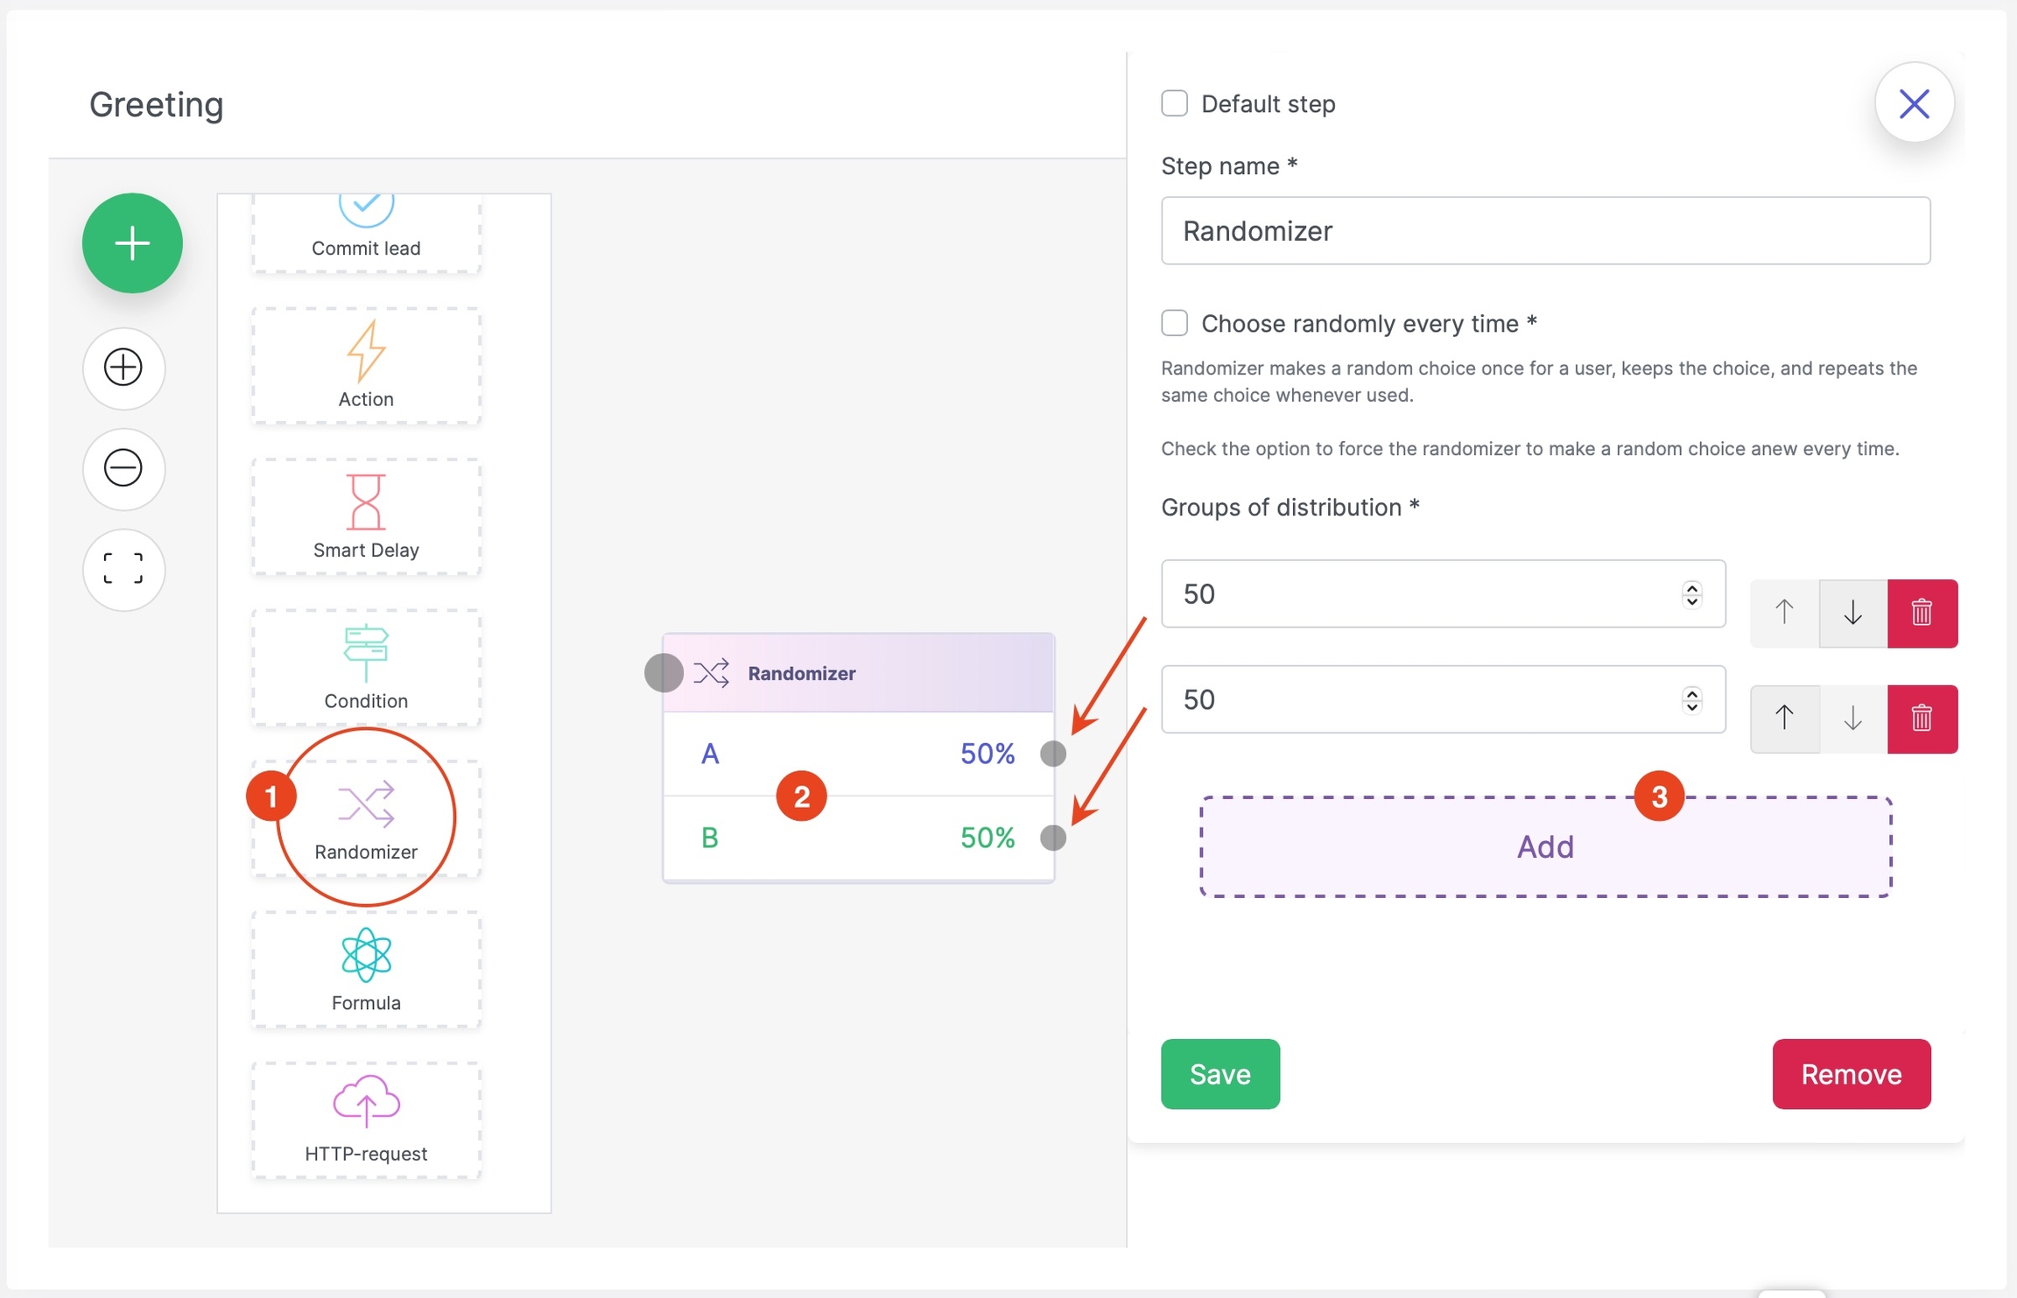Move the first distribution group down
The width and height of the screenshot is (2017, 1298).
[x=1852, y=613]
